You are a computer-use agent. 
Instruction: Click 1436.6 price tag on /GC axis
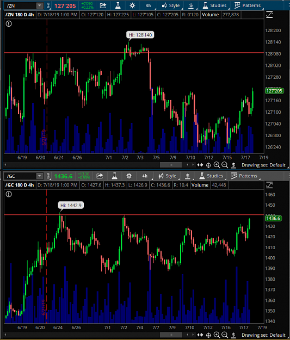[273, 218]
